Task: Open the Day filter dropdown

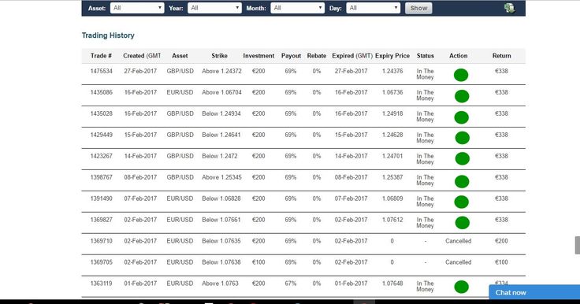Action: 374,8
